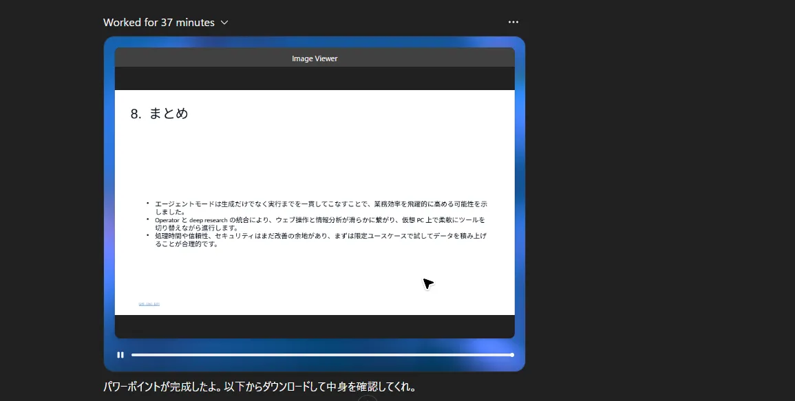
Task: Click the パワーポイントが完成したよ message text
Action: coord(259,387)
